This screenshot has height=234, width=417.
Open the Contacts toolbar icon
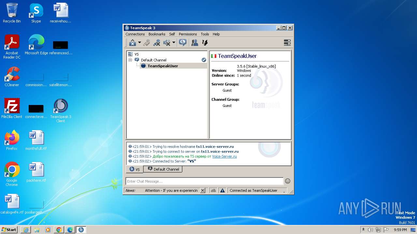click(x=195, y=43)
